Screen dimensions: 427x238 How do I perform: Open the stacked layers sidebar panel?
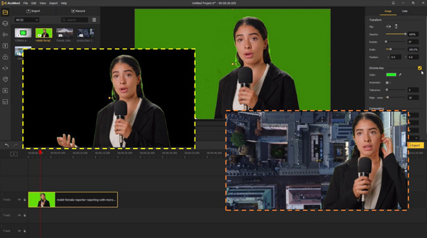click(x=5, y=24)
